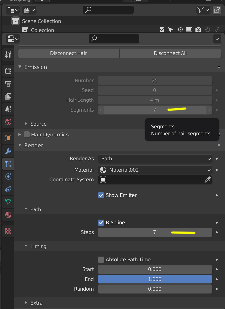Open the Tool properties tab
Image resolution: width=225 pixels, height=309 pixels.
click(9, 55)
